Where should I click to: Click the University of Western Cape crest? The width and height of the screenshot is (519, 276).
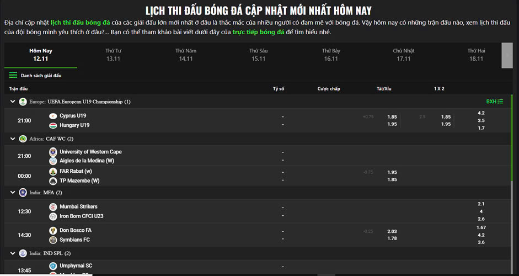53,152
